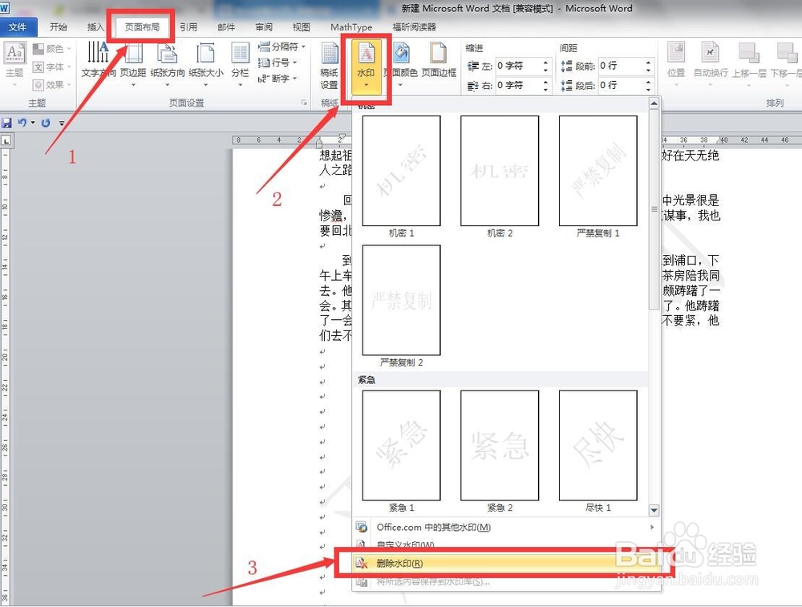Open theme 颜色 colors dropdown
The image size is (802, 607).
click(51, 49)
